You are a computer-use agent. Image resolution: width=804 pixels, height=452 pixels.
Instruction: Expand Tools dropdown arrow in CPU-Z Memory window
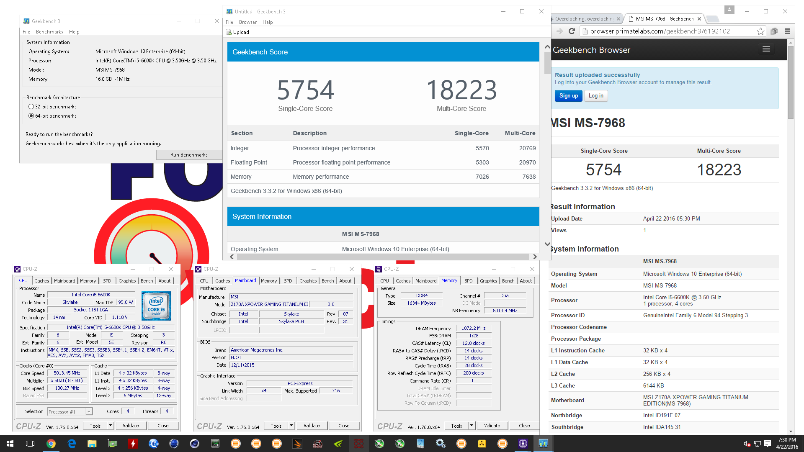coord(472,426)
